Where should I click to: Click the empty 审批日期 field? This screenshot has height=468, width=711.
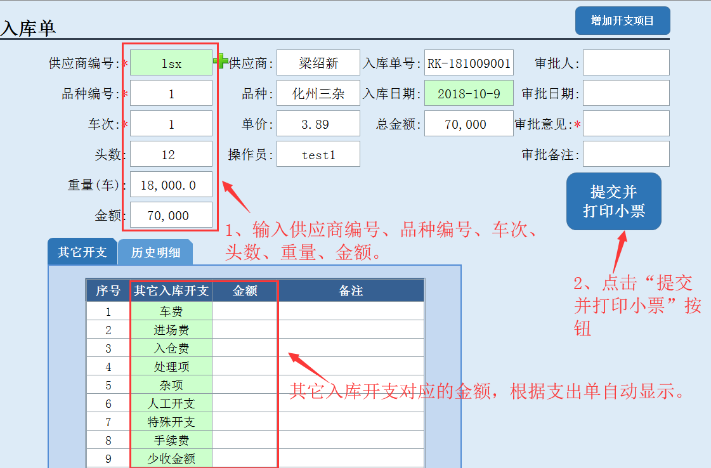[x=626, y=93]
